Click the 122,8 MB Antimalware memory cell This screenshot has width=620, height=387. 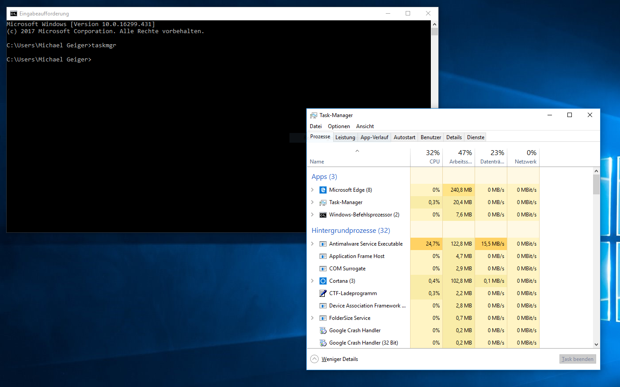(459, 244)
